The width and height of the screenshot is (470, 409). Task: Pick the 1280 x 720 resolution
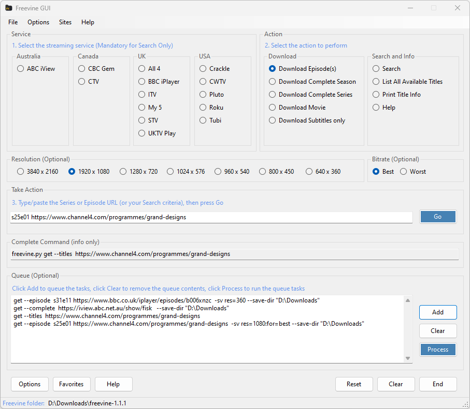(123, 172)
